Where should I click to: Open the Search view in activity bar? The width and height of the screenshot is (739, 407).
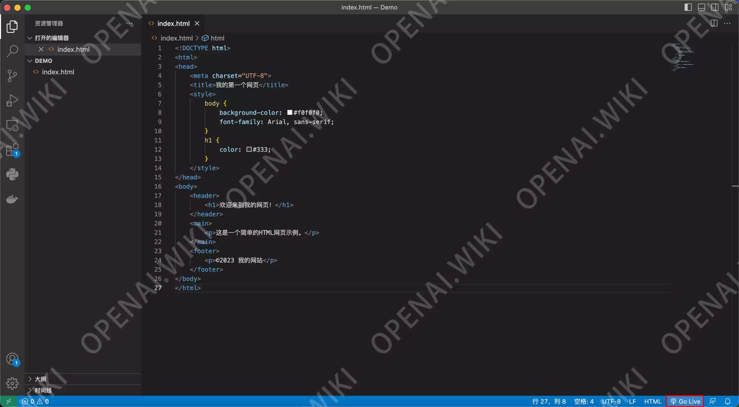12,51
